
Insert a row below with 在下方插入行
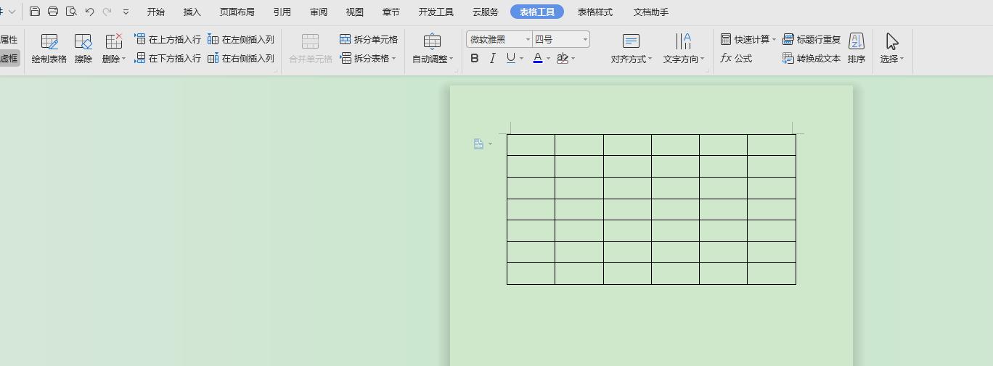pyautogui.click(x=168, y=58)
